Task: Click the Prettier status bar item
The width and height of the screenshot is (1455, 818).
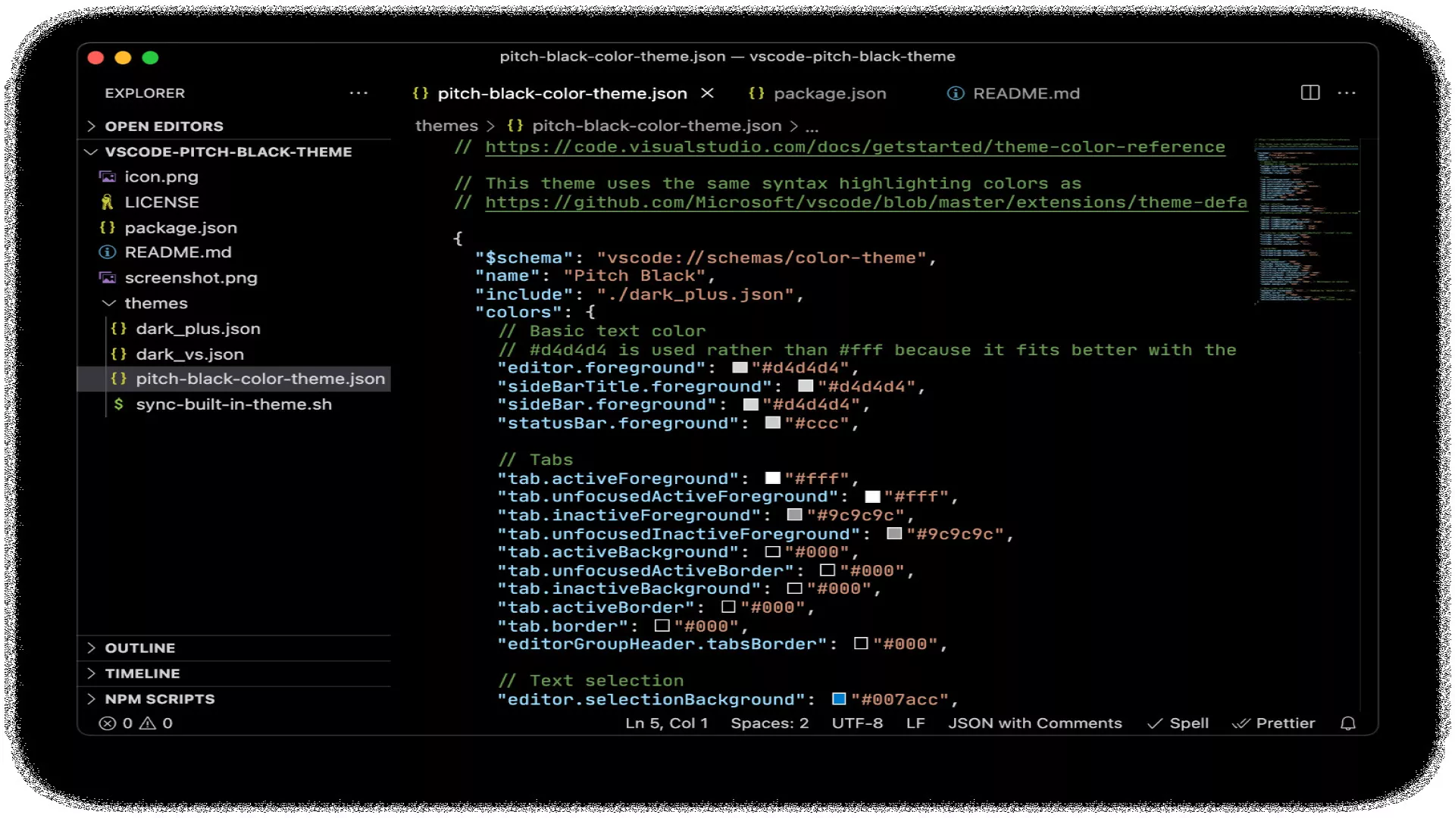Action: (1274, 723)
